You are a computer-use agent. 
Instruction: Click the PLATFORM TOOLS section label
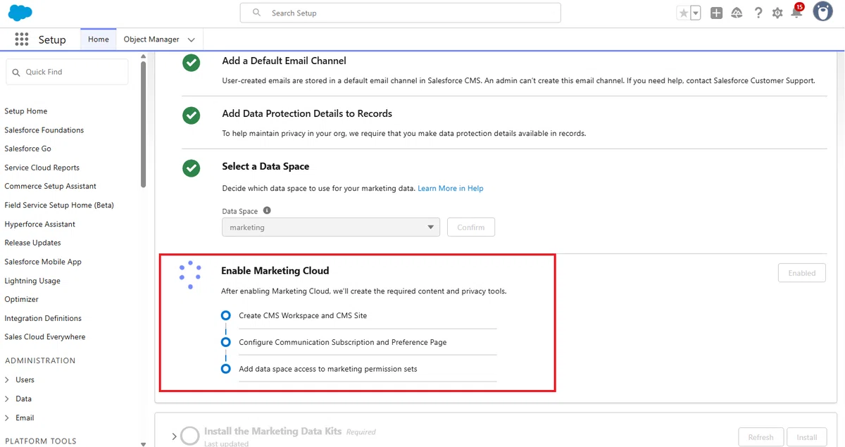click(x=41, y=441)
